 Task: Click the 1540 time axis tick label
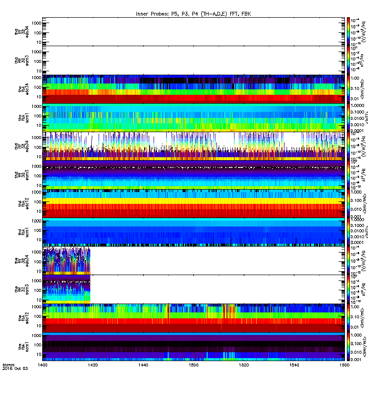tap(294, 365)
